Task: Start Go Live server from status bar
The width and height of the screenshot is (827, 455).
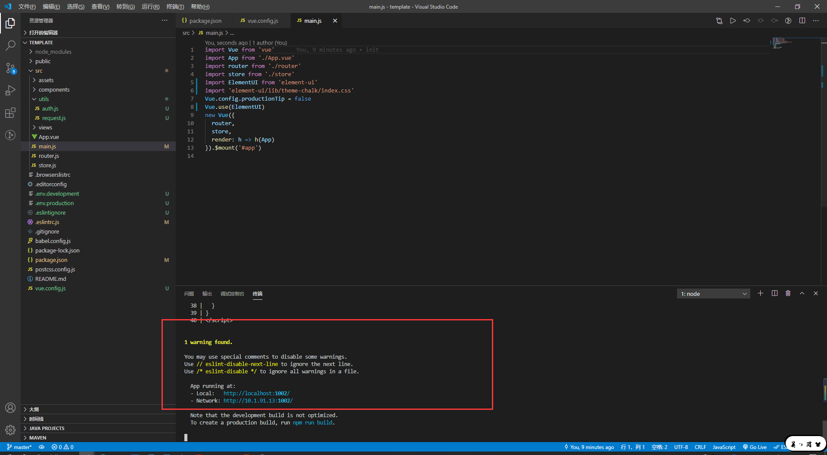Action: [x=755, y=447]
